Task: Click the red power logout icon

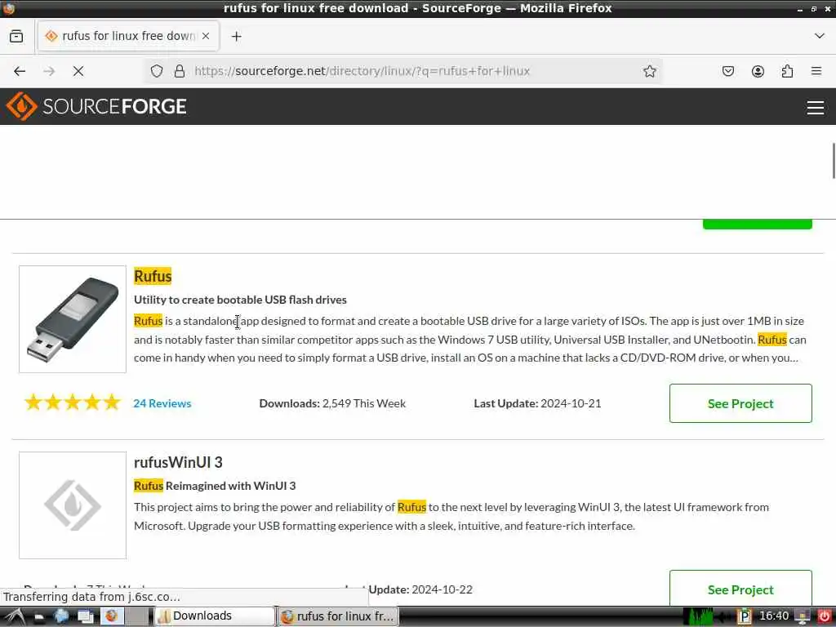Action: coord(825,617)
